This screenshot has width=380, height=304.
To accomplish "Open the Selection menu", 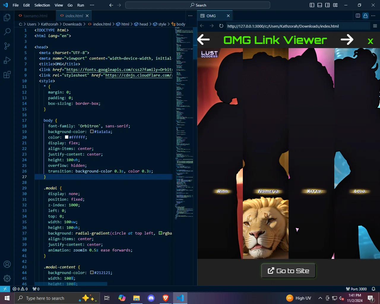I will tap(42, 5).
